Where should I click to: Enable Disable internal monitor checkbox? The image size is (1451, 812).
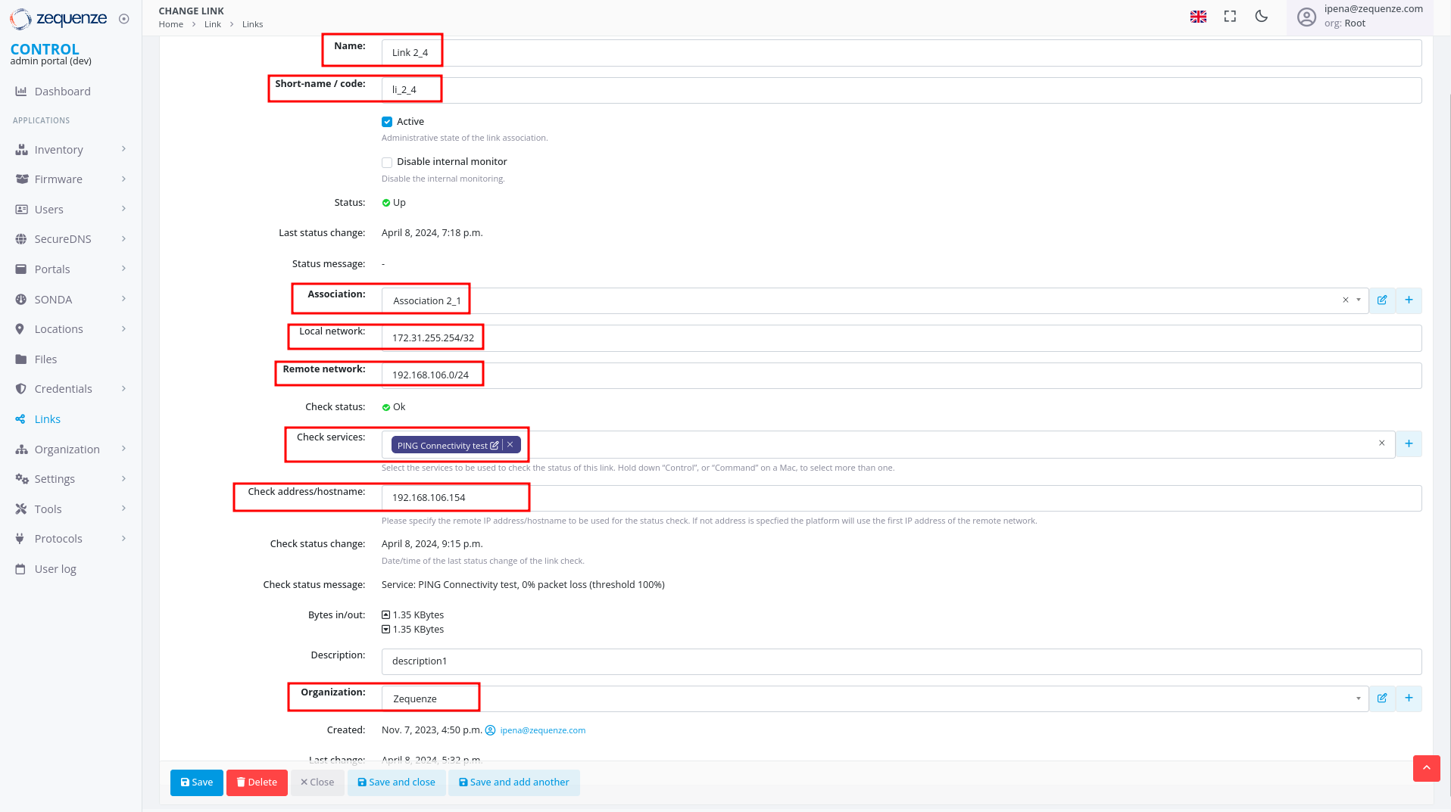[387, 162]
